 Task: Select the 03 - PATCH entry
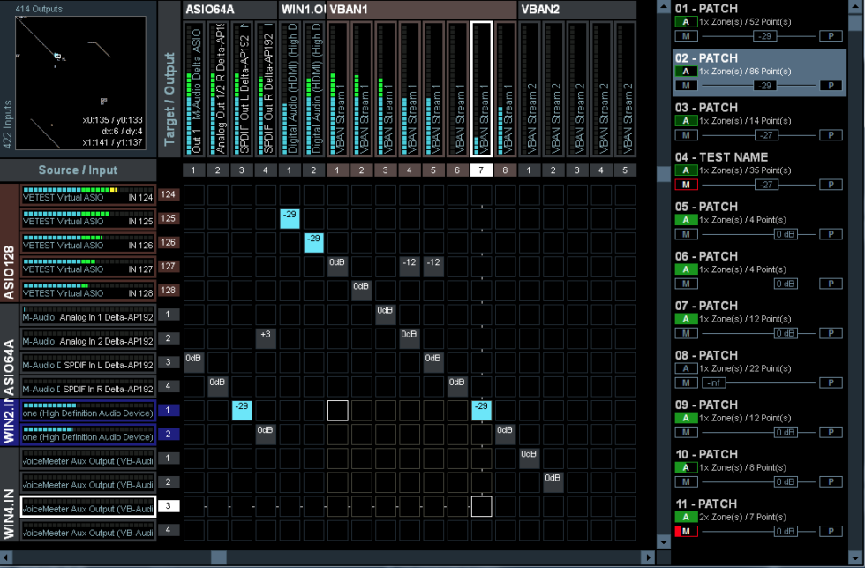point(759,121)
